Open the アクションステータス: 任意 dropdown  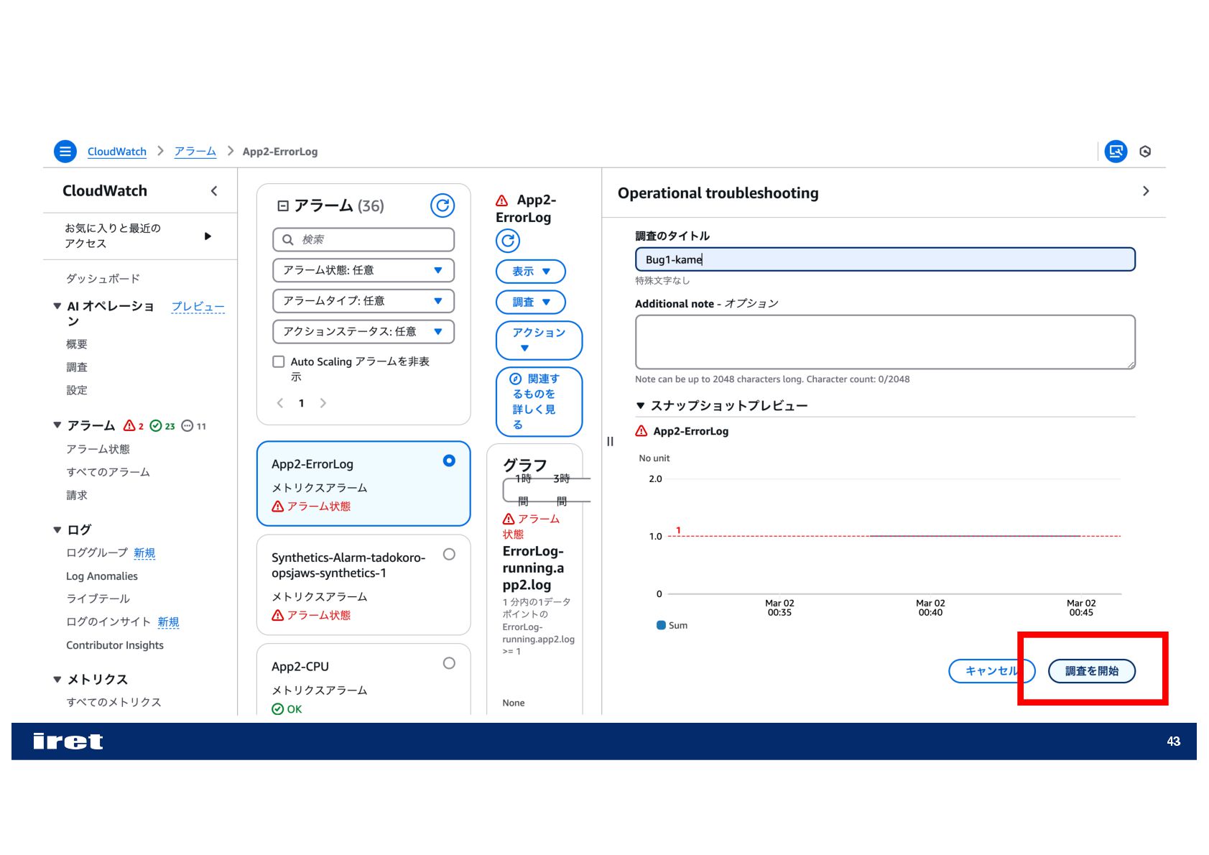click(x=363, y=332)
